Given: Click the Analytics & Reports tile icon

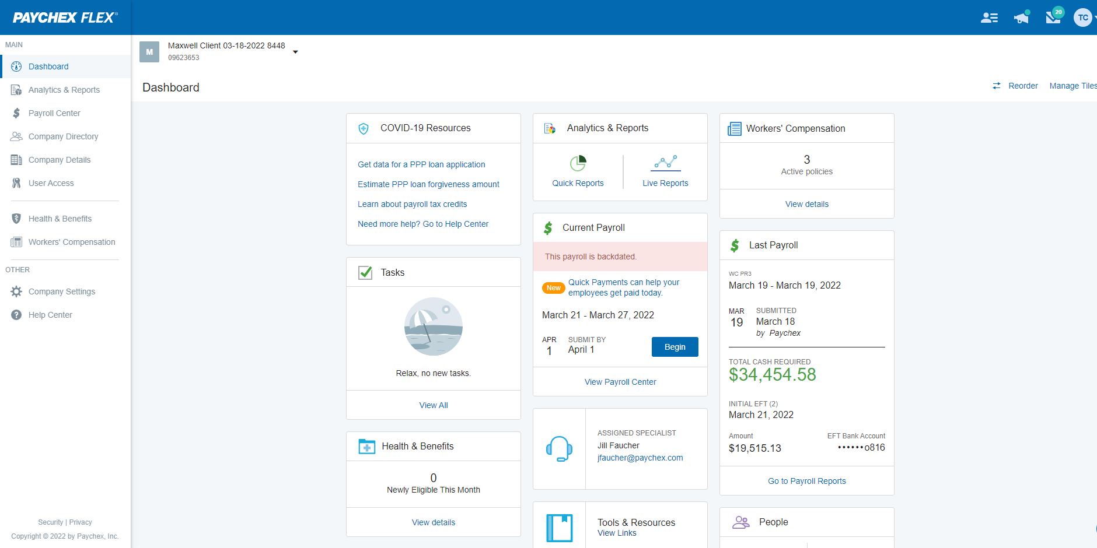Looking at the screenshot, I should [x=550, y=128].
